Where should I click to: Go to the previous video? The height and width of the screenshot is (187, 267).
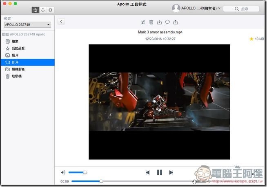[x=147, y=172]
